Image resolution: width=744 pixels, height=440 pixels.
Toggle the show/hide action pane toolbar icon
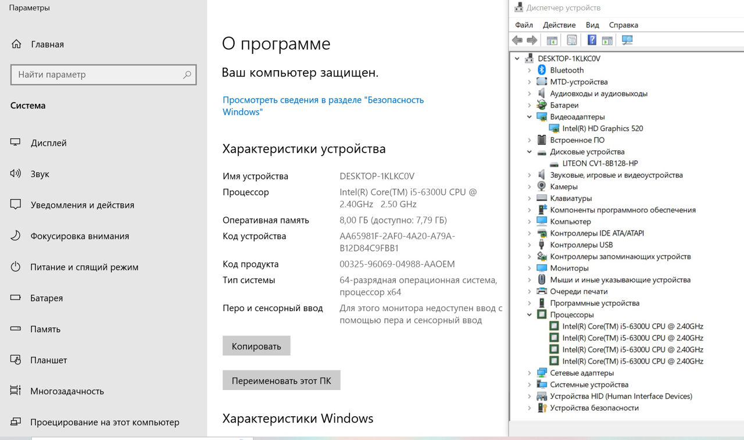click(607, 40)
